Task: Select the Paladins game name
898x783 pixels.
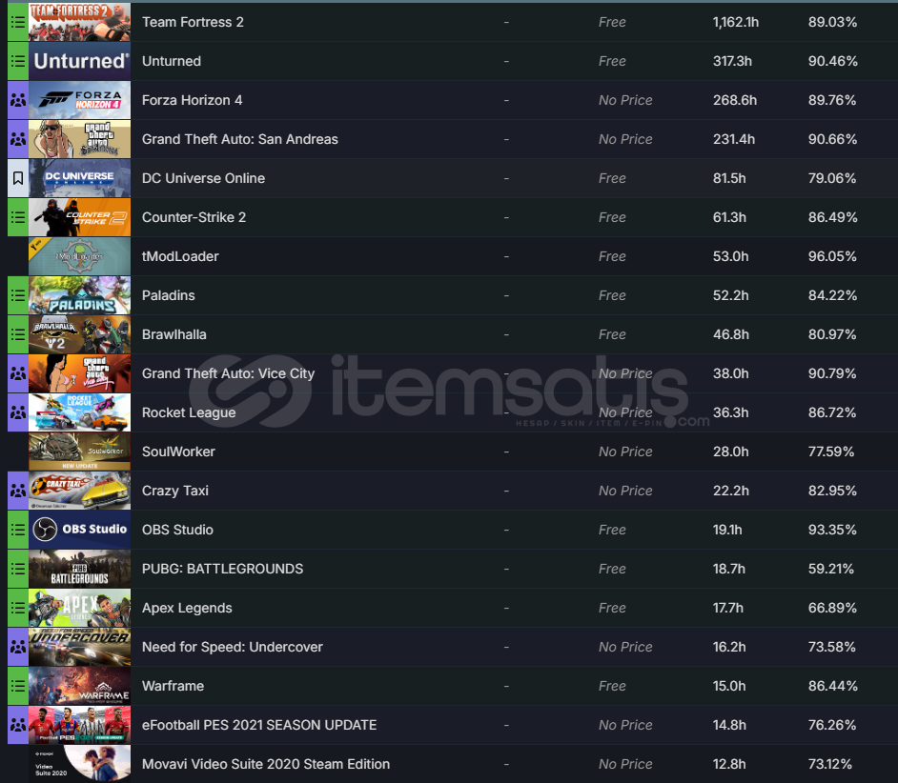Action: click(x=169, y=295)
